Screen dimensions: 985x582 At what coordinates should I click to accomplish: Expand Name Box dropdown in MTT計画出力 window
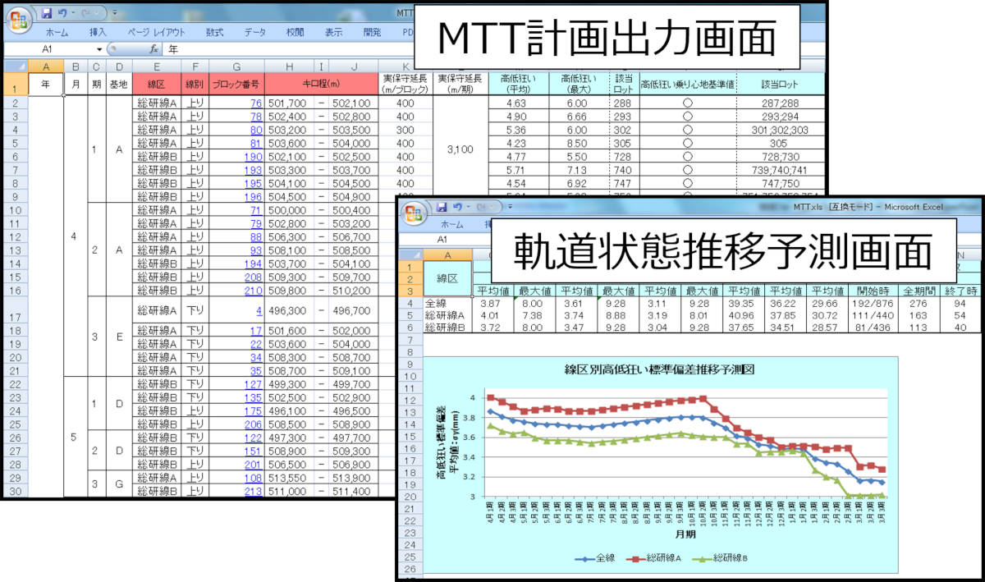[x=100, y=49]
